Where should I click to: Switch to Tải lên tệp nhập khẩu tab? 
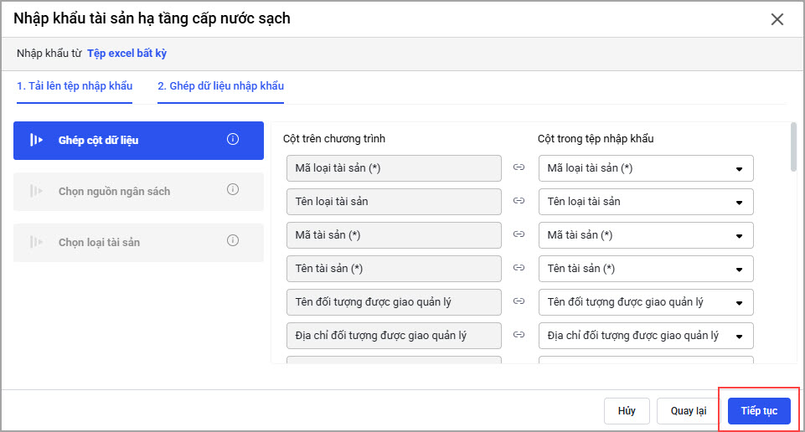coord(75,85)
